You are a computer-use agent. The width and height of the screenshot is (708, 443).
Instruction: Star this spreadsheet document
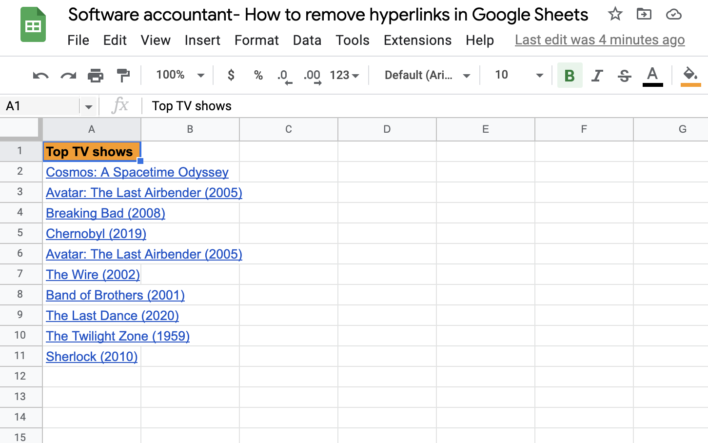[x=615, y=14]
